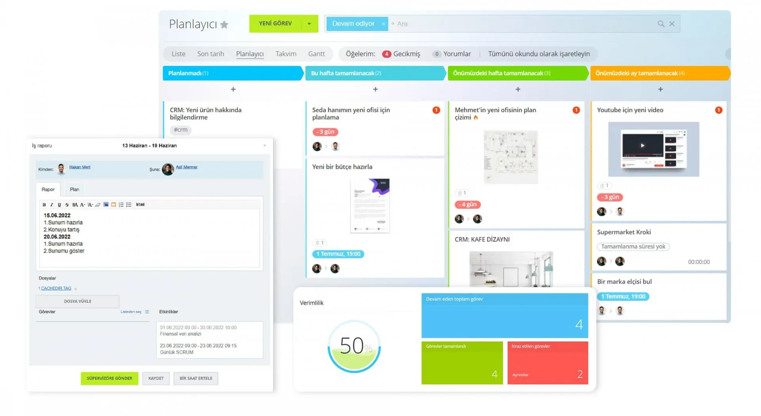Click the magnifier search icon in filter bar
Image resolution: width=761 pixels, height=416 pixels.
[661, 24]
